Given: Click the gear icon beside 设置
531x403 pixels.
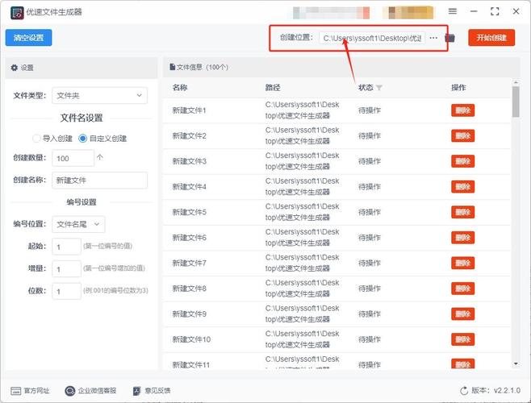Looking at the screenshot, I should point(15,68).
